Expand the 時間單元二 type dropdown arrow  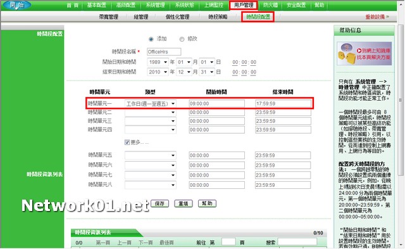(x=173, y=113)
